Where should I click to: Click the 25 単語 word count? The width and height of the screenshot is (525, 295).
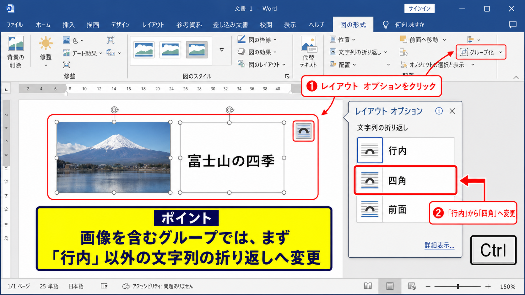[49, 286]
